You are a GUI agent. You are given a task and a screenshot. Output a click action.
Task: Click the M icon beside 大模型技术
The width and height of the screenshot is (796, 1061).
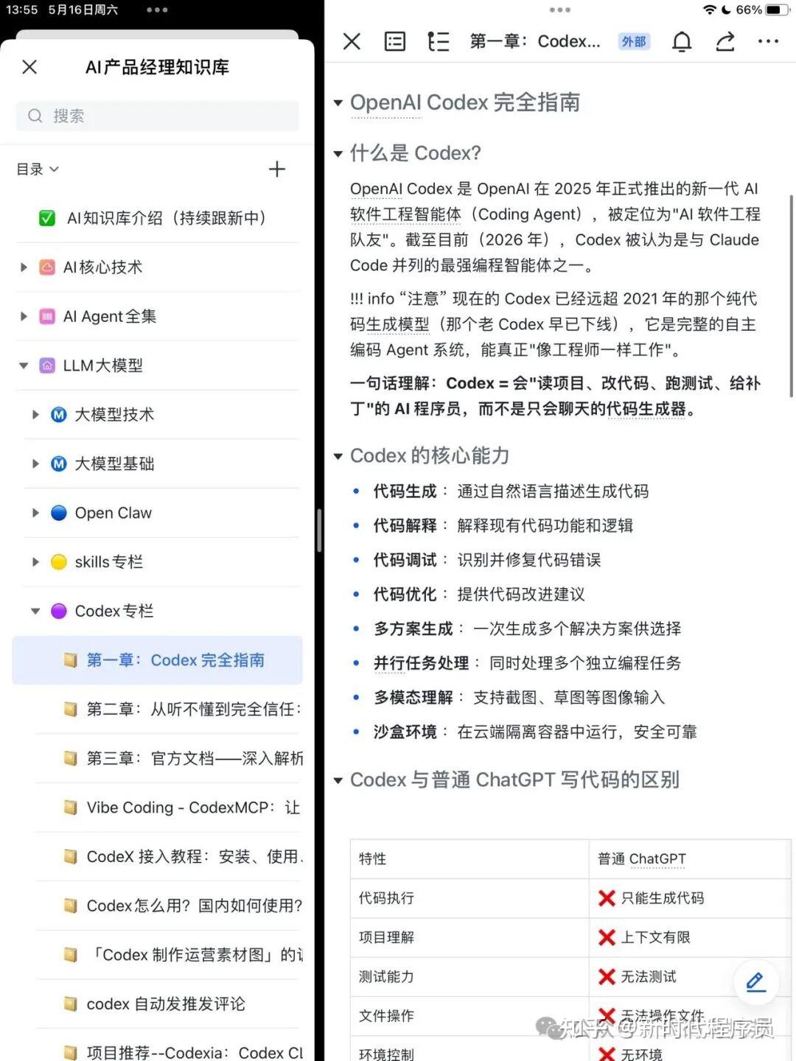[x=59, y=415]
